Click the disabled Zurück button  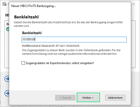tap(65, 98)
